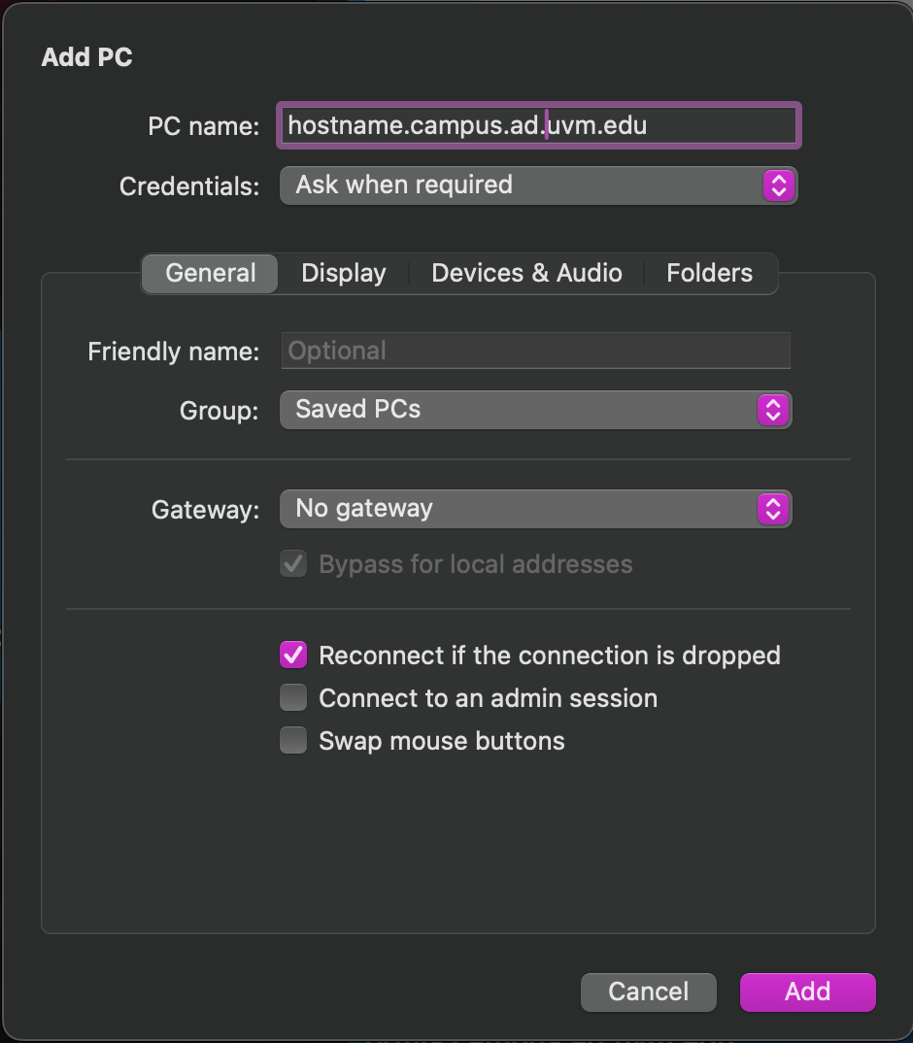
Task: Click the Gateway dropdown arrows icon
Action: point(773,509)
